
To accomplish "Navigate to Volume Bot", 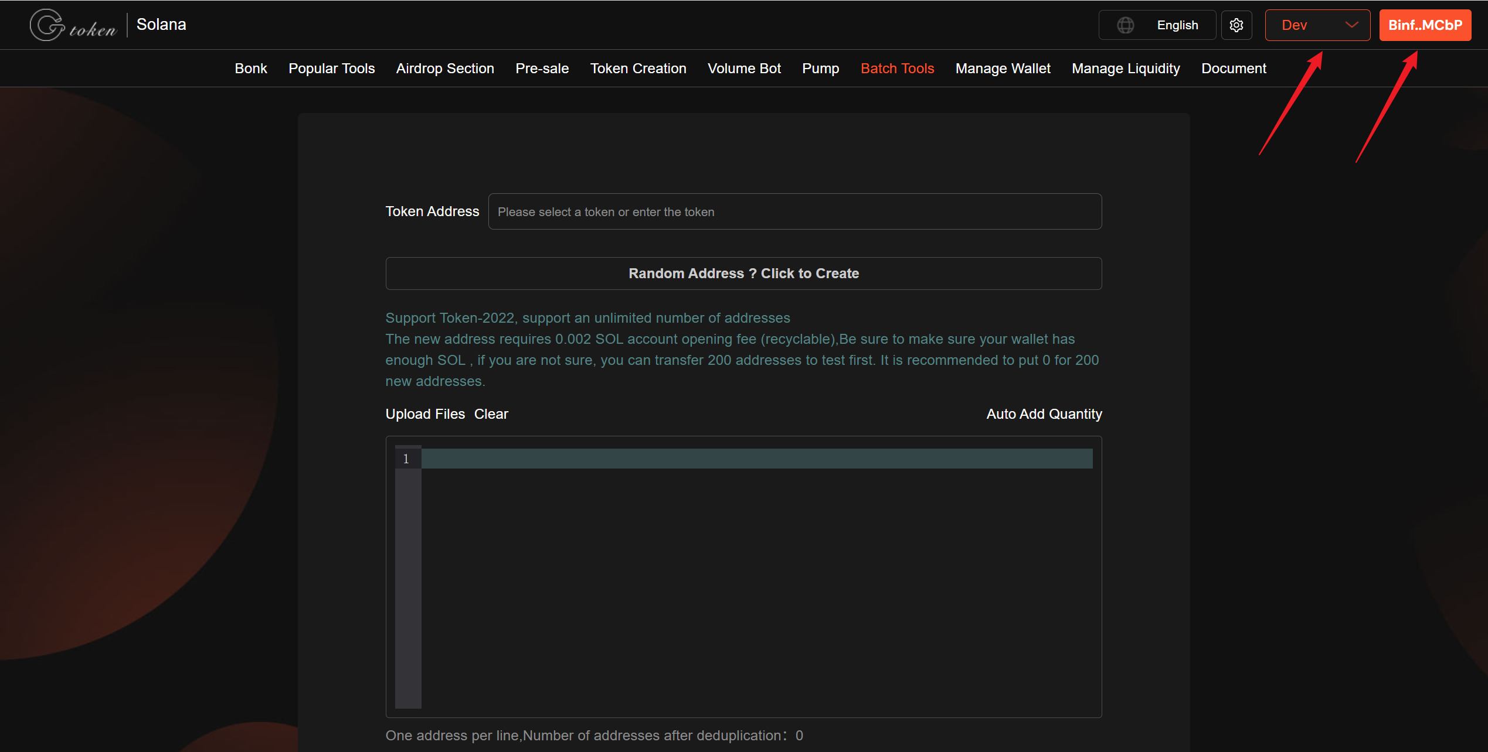I will 744,69.
